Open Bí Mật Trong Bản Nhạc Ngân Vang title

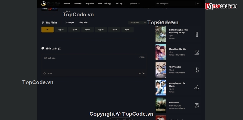coord(179,31)
